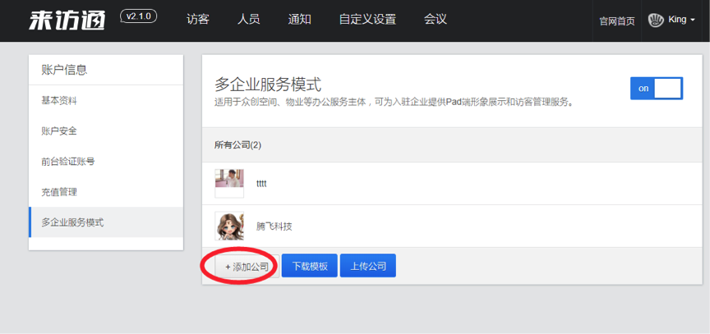The width and height of the screenshot is (710, 334).
Task: Click the 所有公司(2) header
Action: click(x=237, y=145)
